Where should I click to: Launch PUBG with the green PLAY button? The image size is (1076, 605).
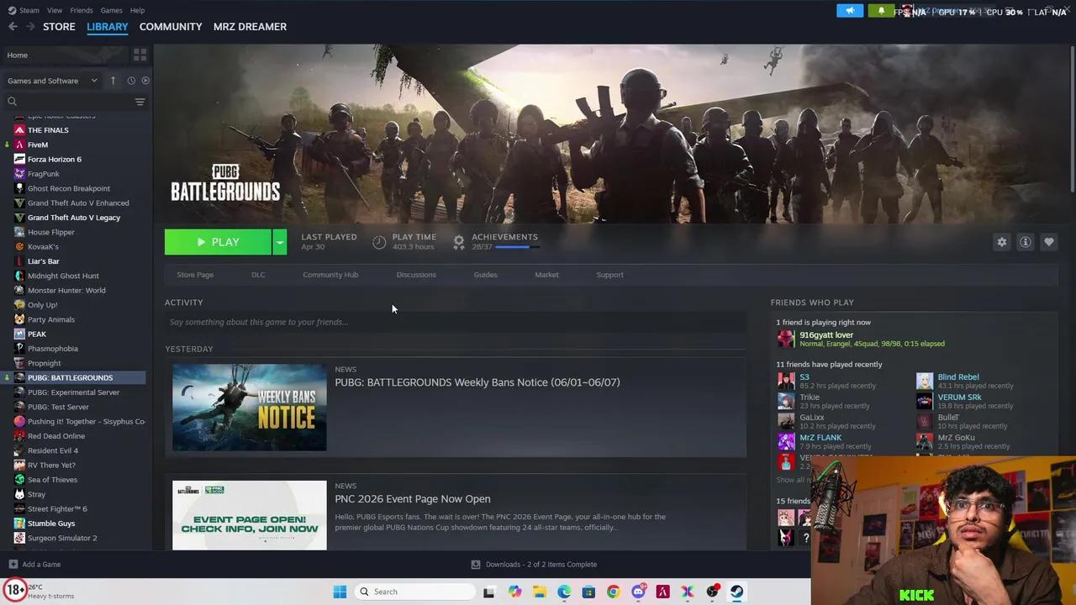(x=218, y=242)
